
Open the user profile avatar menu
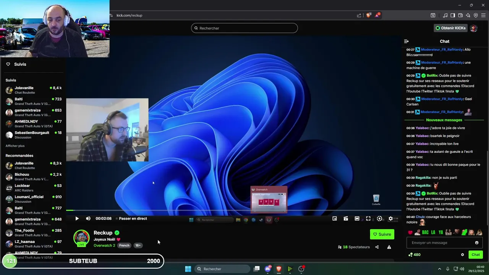474,28
